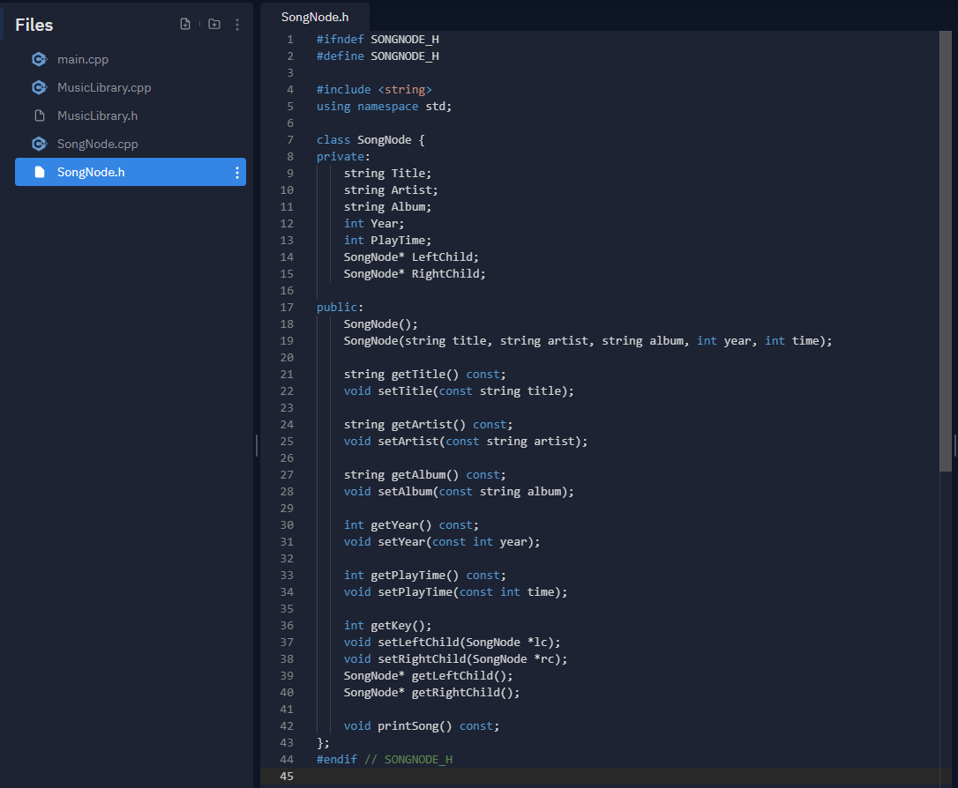Click the editor vertical scrollbar thumb

pos(945,251)
